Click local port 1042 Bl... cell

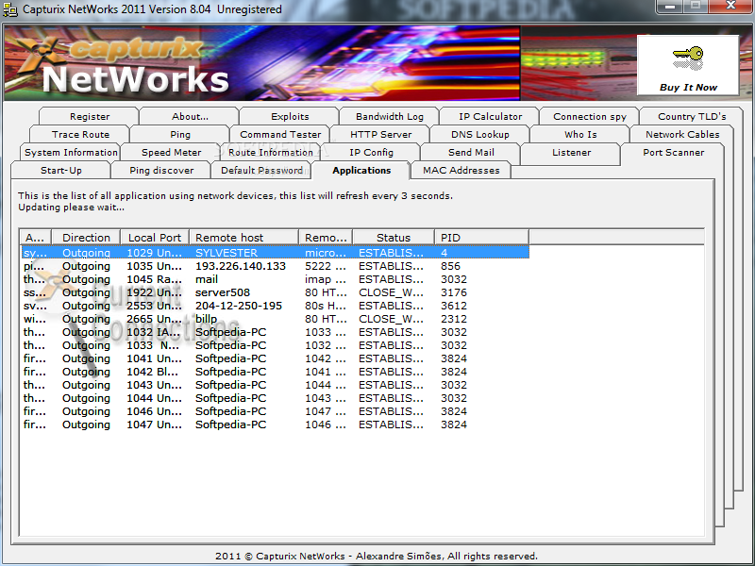[x=152, y=372]
